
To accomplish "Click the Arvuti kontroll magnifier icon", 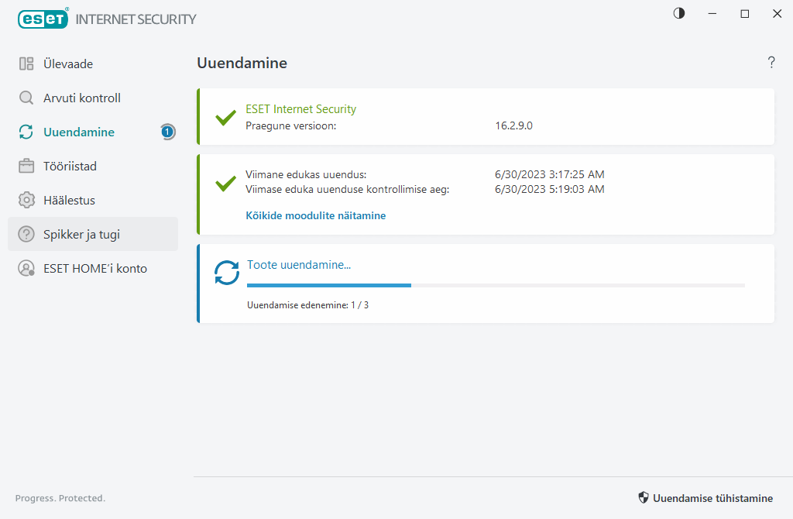I will click(26, 98).
